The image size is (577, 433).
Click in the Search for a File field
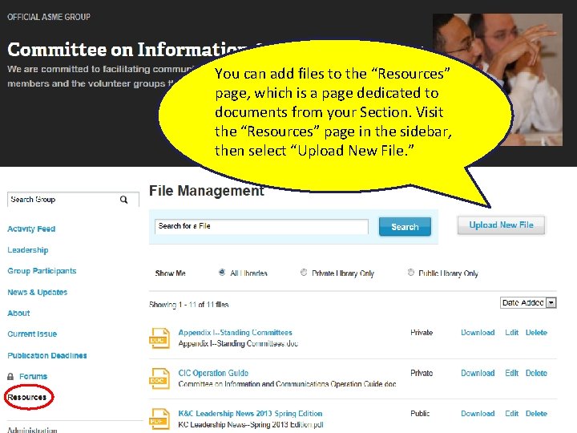pos(261,226)
